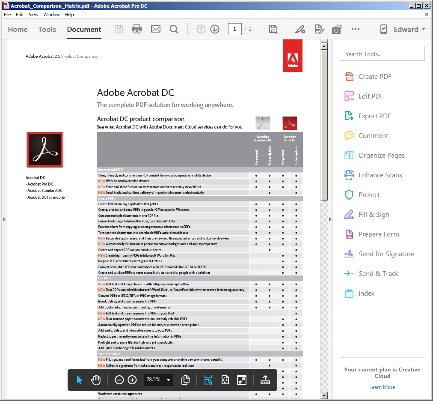Send file by email envelope icon
This screenshot has height=401, width=433.
[155, 29]
